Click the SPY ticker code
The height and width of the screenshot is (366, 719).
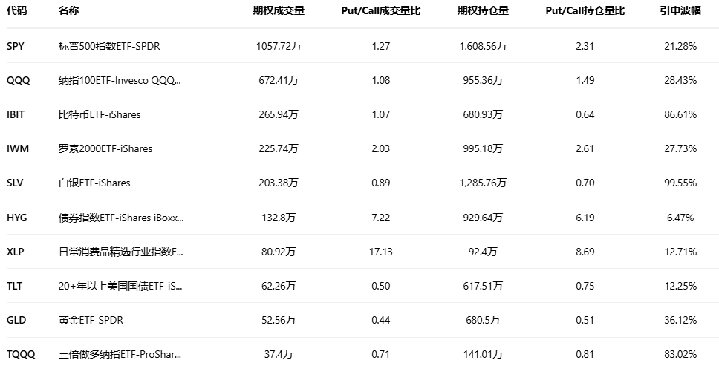(x=16, y=46)
